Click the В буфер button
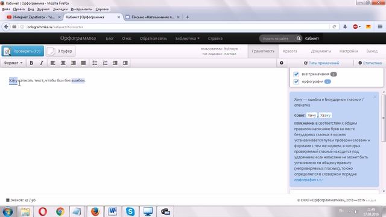 point(60,51)
